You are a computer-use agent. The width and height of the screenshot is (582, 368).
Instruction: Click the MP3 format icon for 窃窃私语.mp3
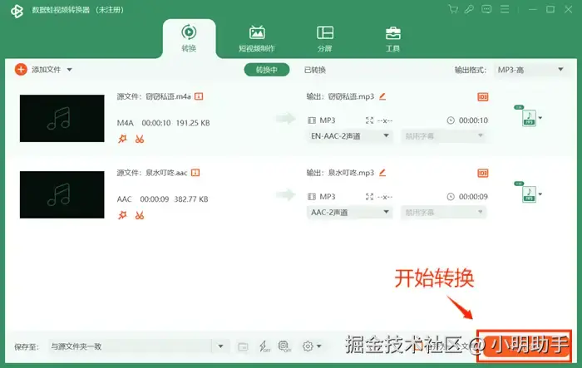click(529, 118)
